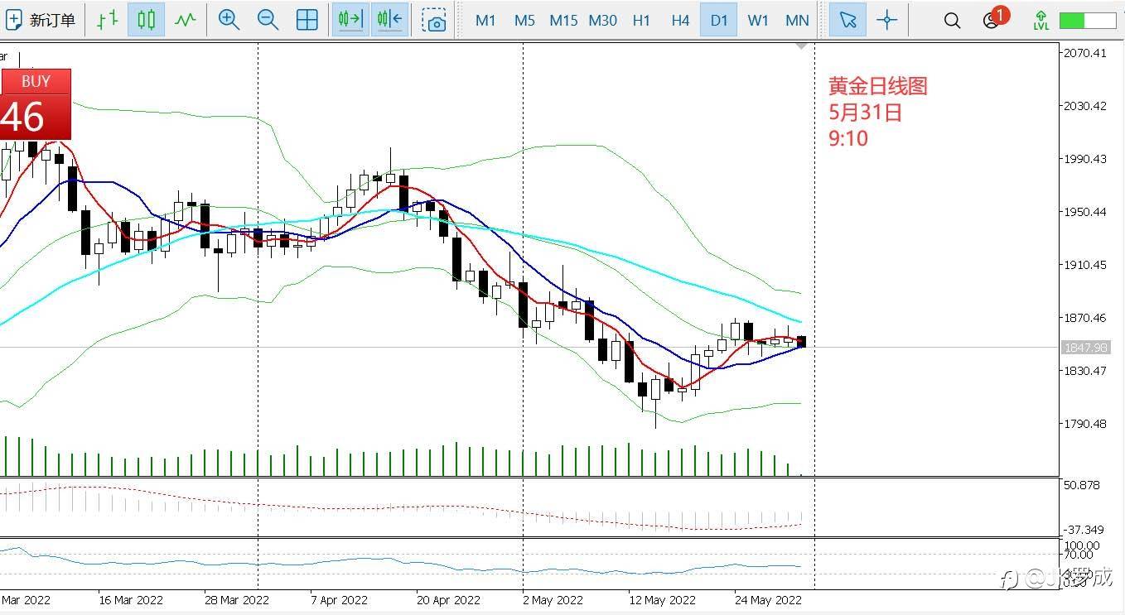Click price scale value 1870.46

tap(1085, 318)
